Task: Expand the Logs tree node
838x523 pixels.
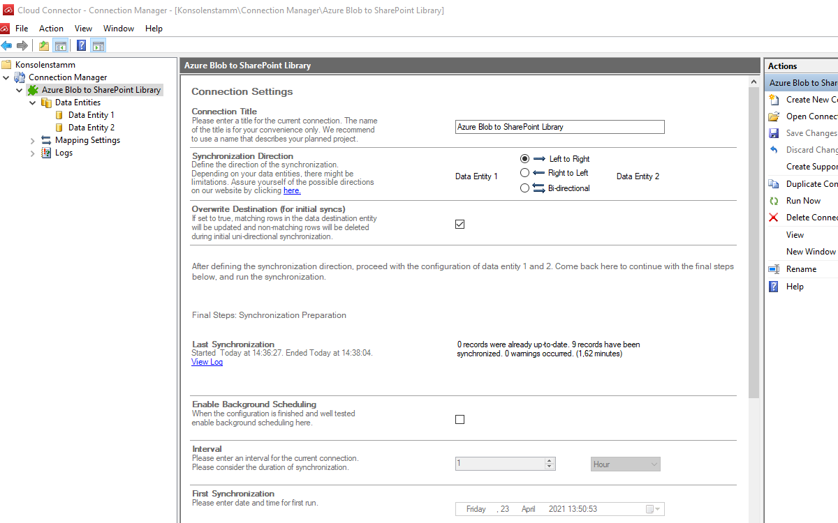Action: (32, 153)
